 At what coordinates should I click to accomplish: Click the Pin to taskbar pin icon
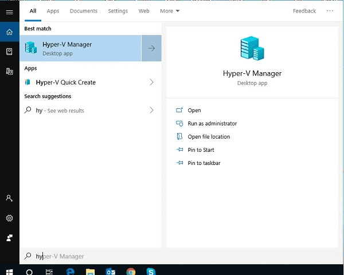179,163
